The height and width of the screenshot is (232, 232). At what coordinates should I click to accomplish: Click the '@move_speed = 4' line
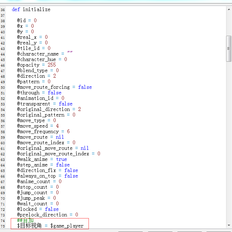tap(38, 126)
